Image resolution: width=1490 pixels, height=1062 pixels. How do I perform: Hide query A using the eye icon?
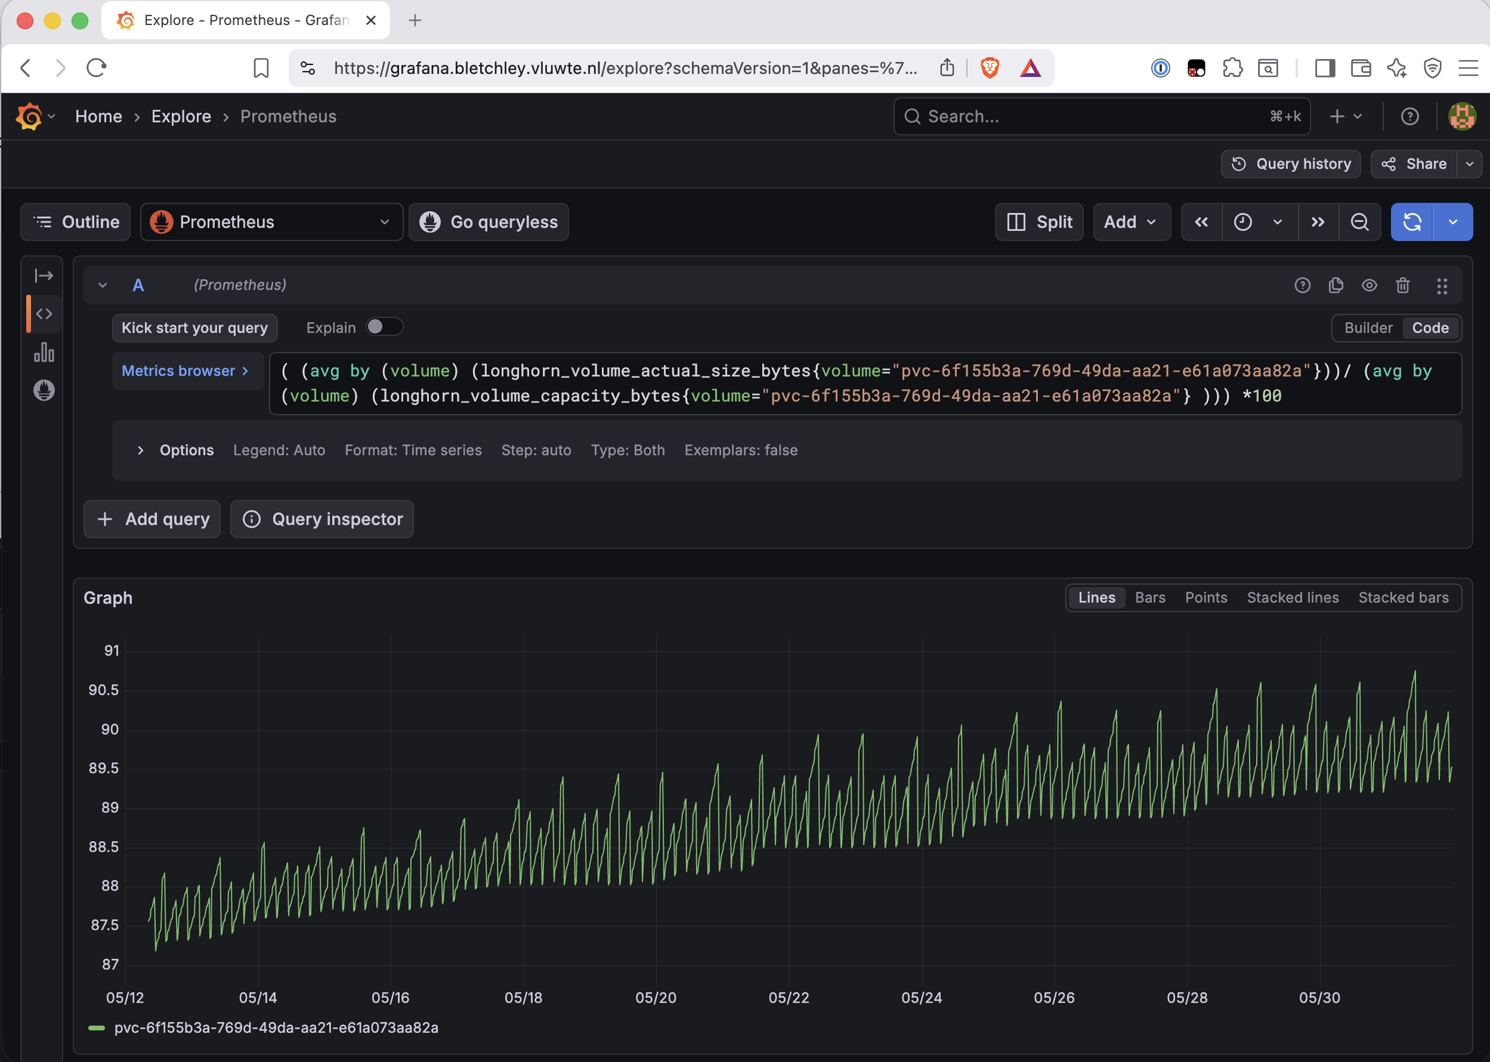[1369, 285]
